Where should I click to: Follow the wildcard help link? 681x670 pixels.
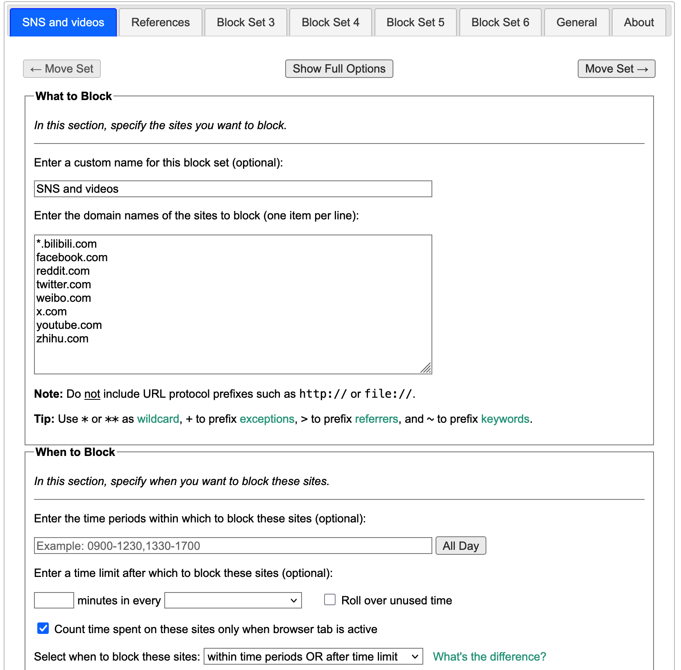tap(158, 419)
